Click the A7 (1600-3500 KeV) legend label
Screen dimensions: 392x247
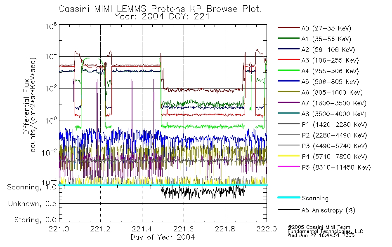(334, 103)
